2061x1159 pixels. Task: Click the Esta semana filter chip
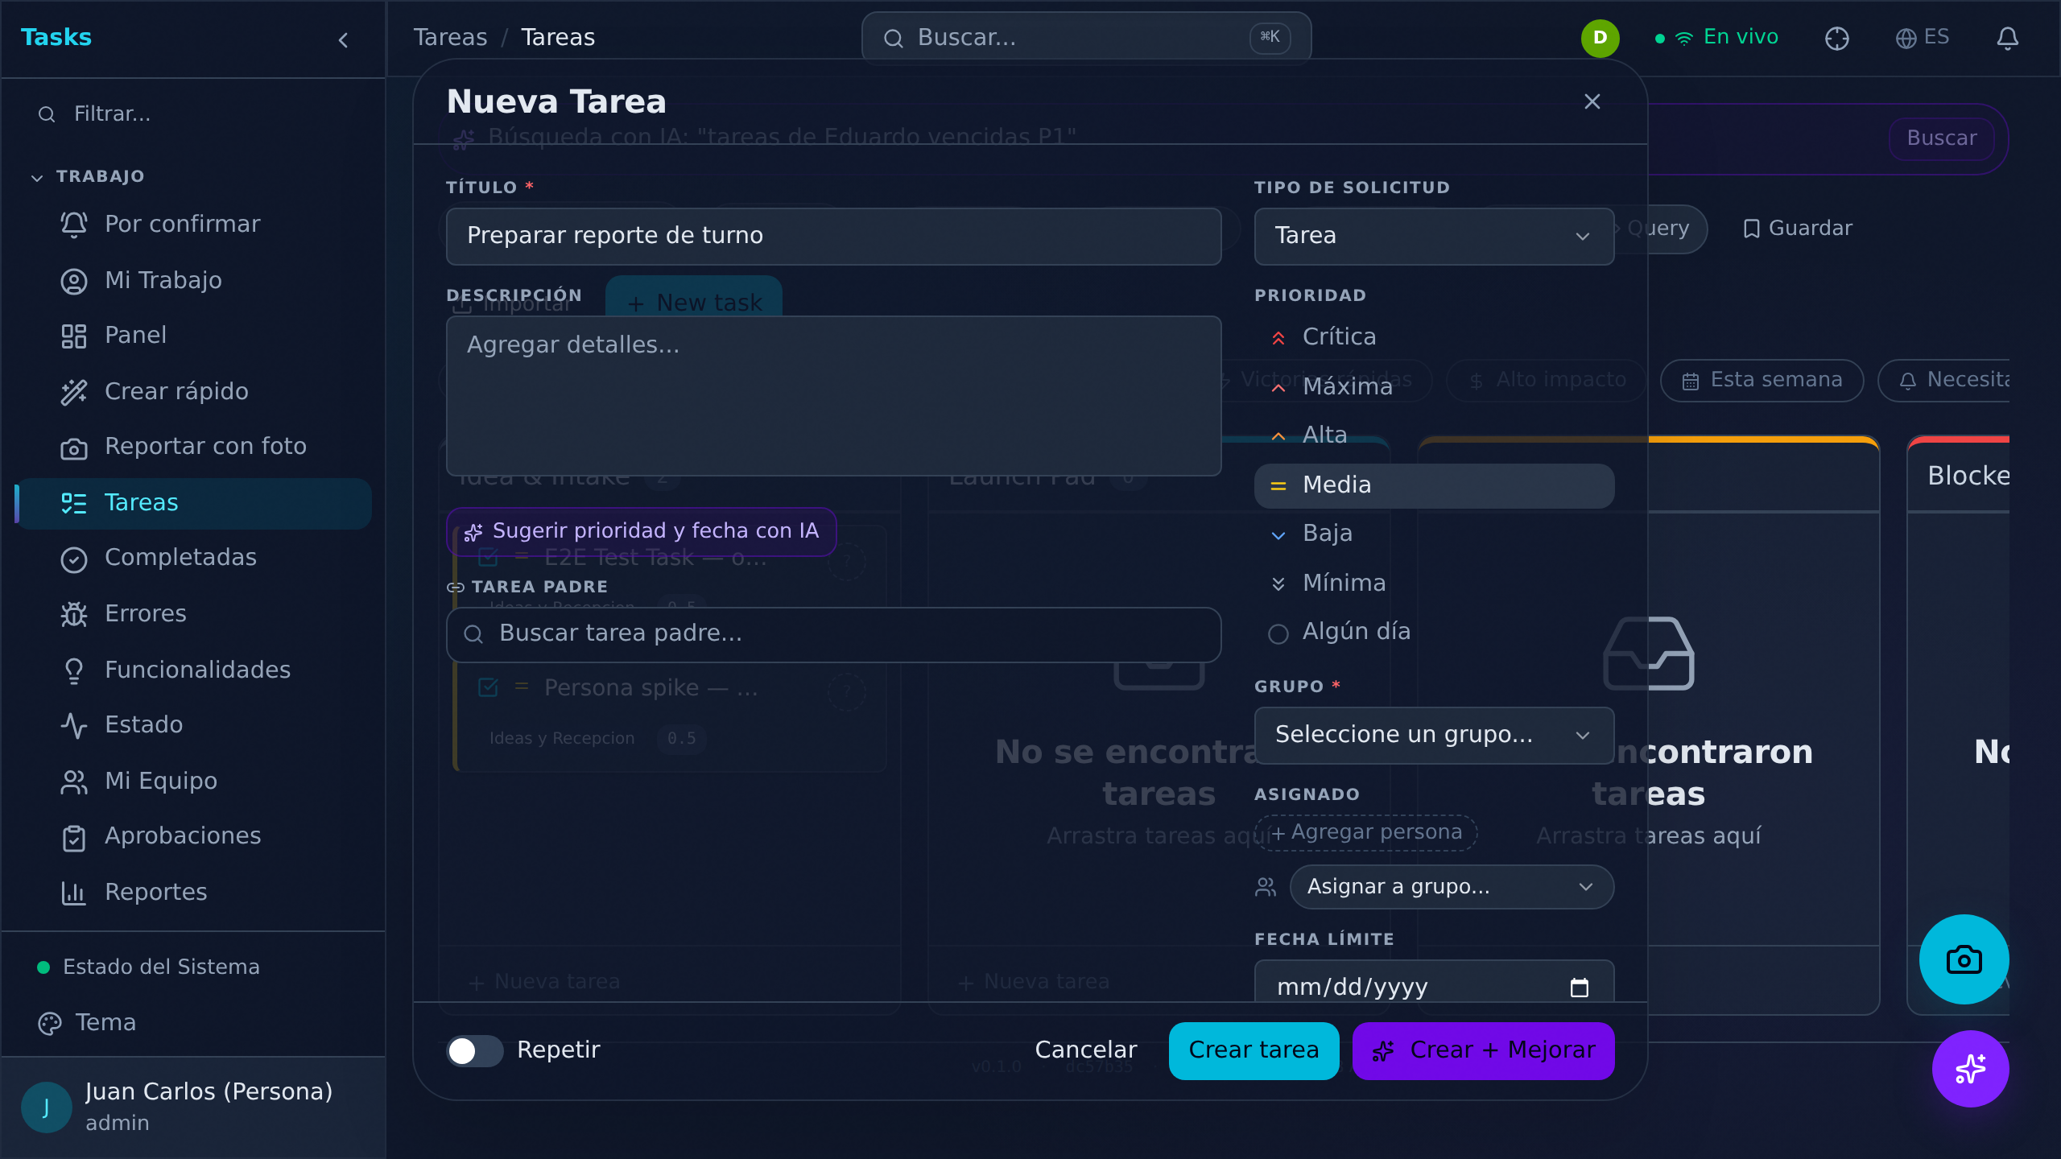[x=1762, y=380]
